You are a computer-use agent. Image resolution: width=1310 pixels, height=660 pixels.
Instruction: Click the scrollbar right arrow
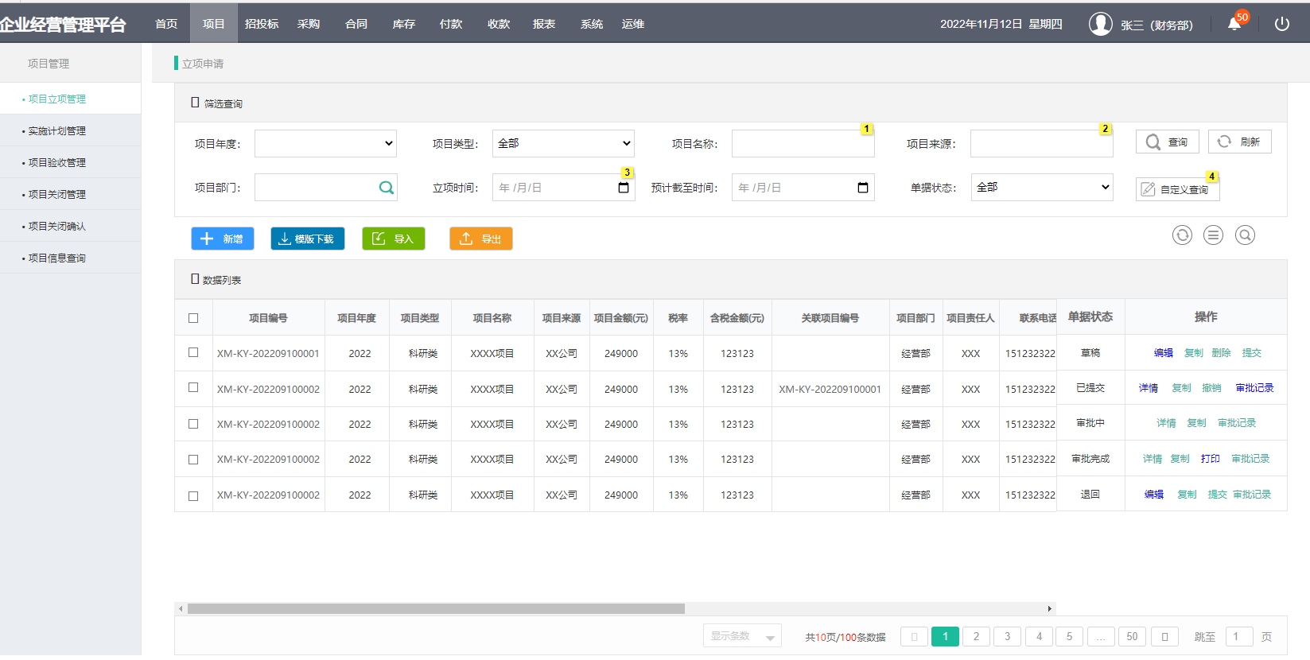pyautogui.click(x=1050, y=608)
